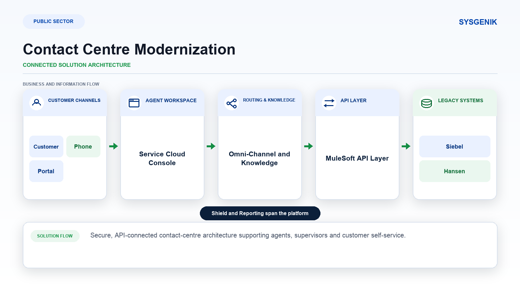Click the Legacy Systems database icon
The height and width of the screenshot is (292, 520).
click(426, 103)
